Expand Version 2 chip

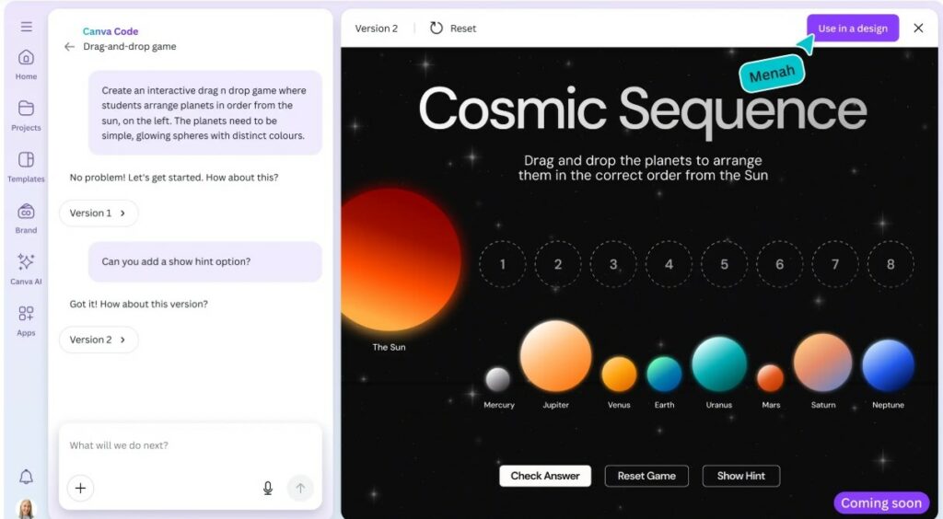coord(99,340)
